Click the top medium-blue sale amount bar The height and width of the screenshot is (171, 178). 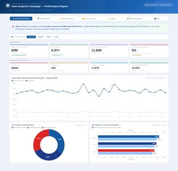(x=129, y=136)
